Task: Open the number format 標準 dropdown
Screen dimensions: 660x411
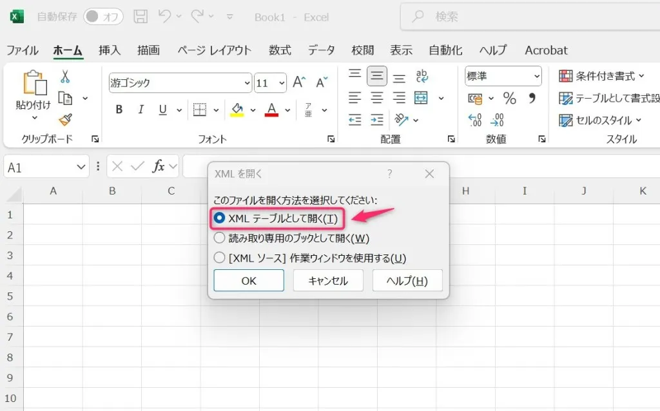Action: coord(537,77)
